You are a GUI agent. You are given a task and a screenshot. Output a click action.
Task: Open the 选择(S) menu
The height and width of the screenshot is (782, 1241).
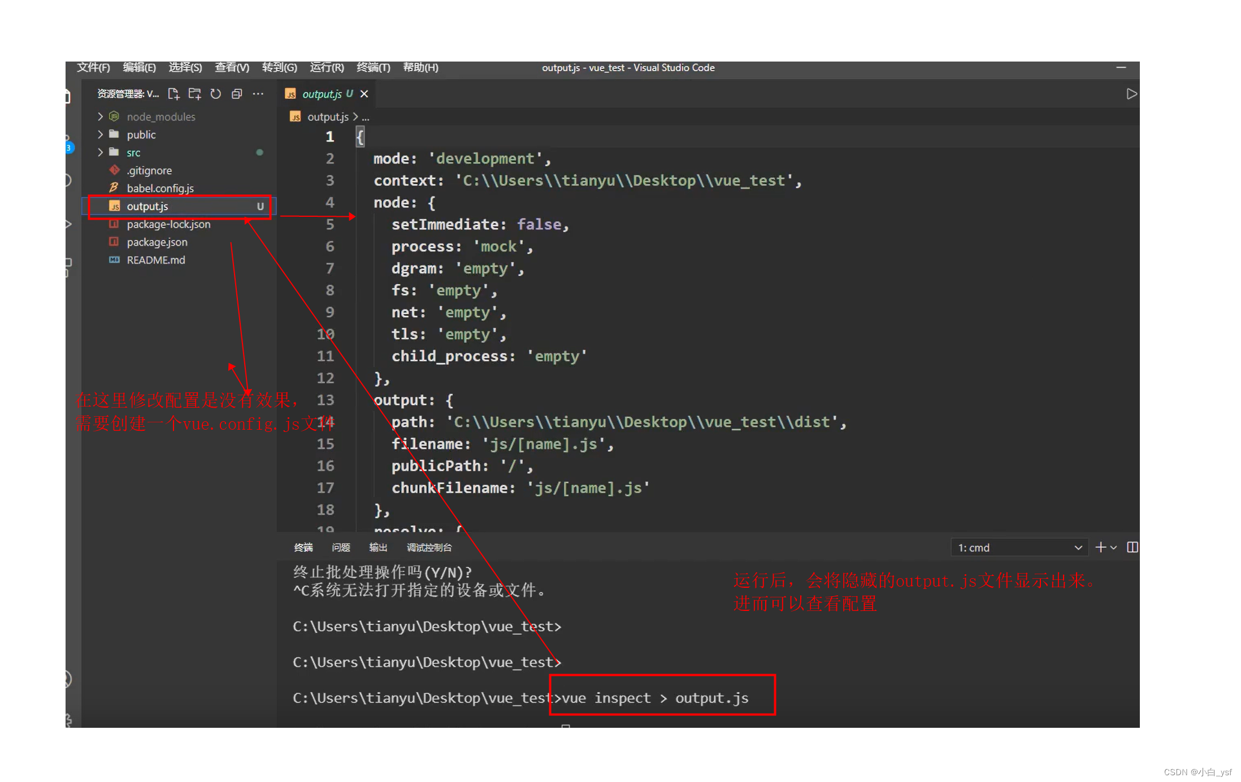[185, 68]
